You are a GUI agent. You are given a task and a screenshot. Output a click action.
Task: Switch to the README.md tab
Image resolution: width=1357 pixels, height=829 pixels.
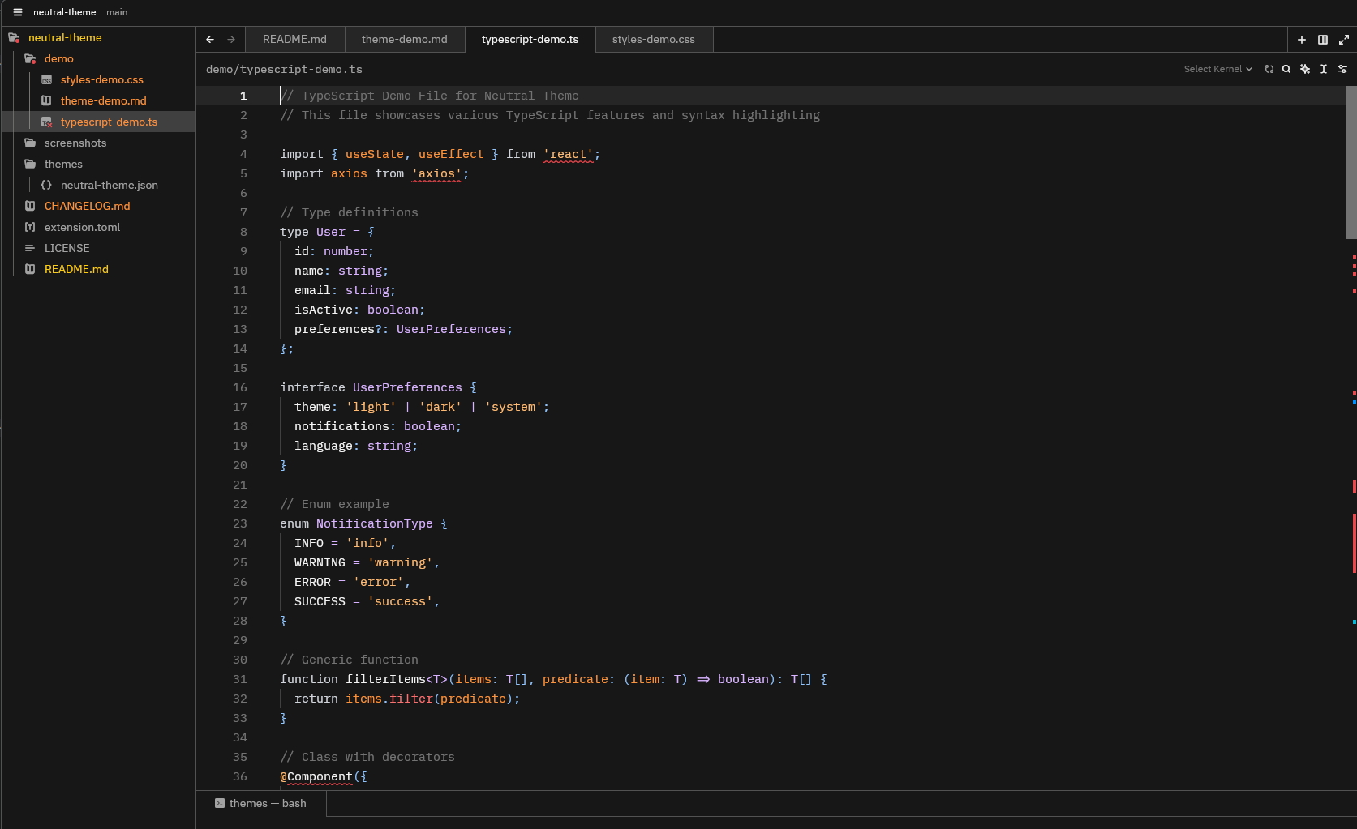(294, 39)
